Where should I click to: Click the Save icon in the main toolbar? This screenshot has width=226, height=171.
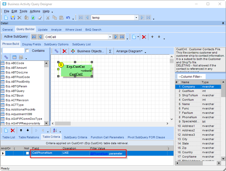tap(13, 18)
